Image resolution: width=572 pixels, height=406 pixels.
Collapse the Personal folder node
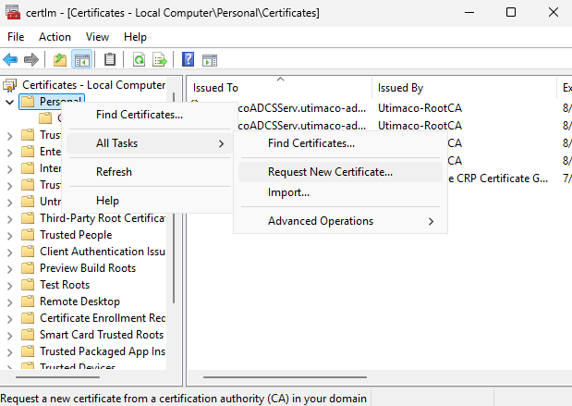(x=10, y=102)
